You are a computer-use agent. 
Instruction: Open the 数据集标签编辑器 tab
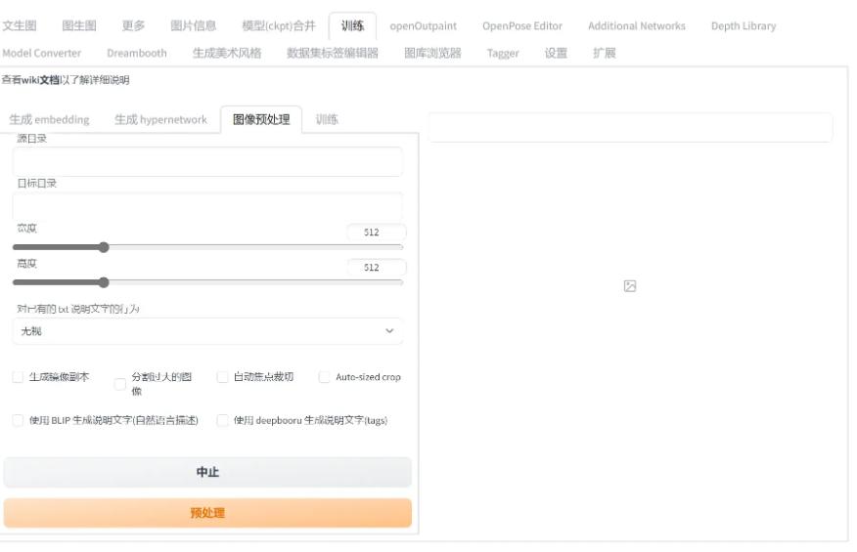[x=333, y=53]
